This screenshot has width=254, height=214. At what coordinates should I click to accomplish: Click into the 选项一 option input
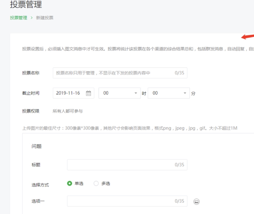coord(121,201)
